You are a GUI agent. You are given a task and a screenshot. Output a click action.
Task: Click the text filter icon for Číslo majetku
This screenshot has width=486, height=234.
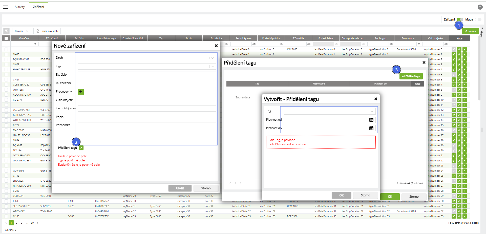(446, 44)
